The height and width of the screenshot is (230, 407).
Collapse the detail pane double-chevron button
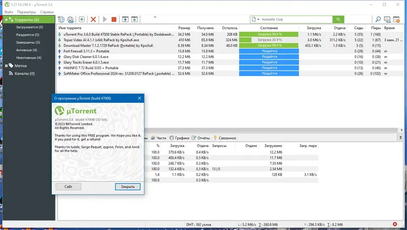point(400,137)
